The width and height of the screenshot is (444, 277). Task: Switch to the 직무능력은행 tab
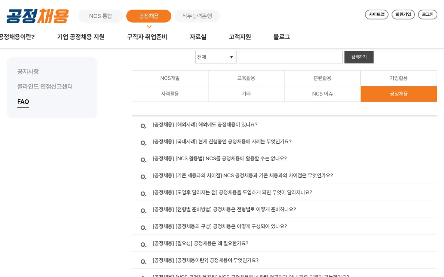(197, 16)
